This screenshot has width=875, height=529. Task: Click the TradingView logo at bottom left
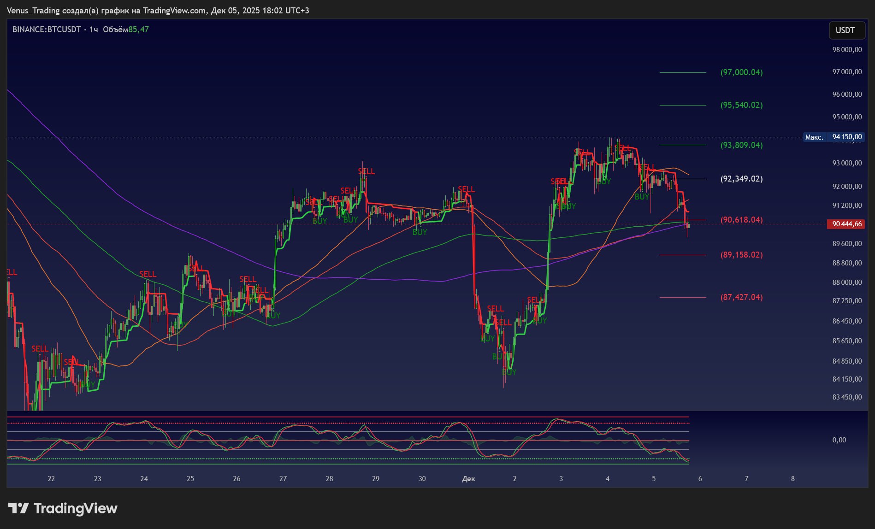63,508
